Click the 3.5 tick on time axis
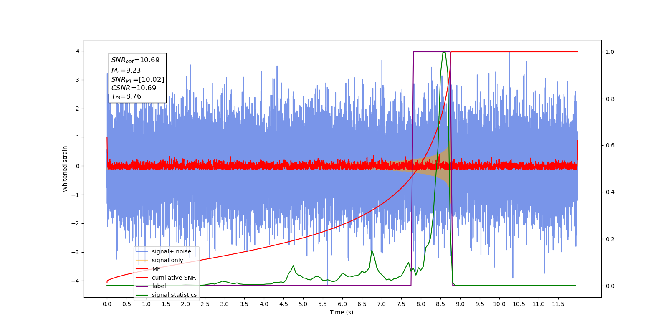 coord(244,304)
